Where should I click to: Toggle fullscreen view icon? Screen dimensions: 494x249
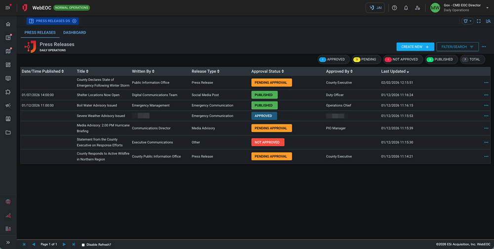pyautogui.click(x=479, y=21)
